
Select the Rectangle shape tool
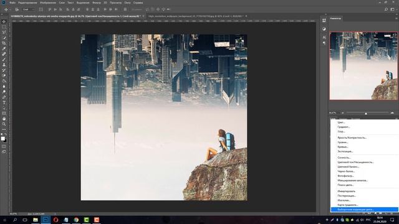[4, 113]
